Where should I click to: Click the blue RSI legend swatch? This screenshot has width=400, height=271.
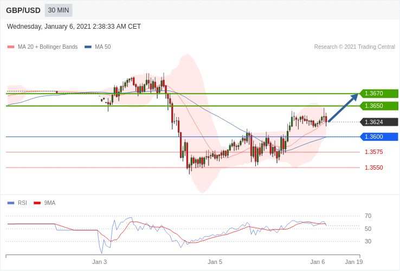11,203
